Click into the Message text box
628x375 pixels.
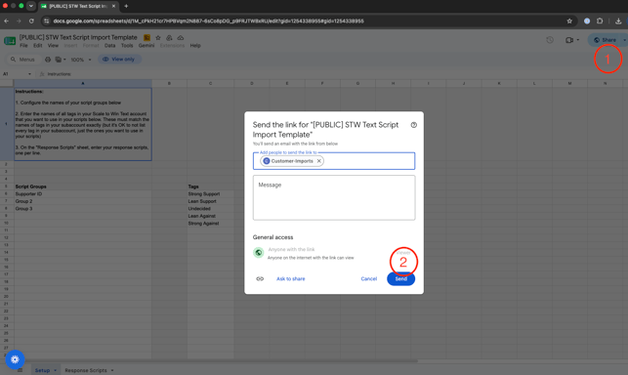point(334,197)
